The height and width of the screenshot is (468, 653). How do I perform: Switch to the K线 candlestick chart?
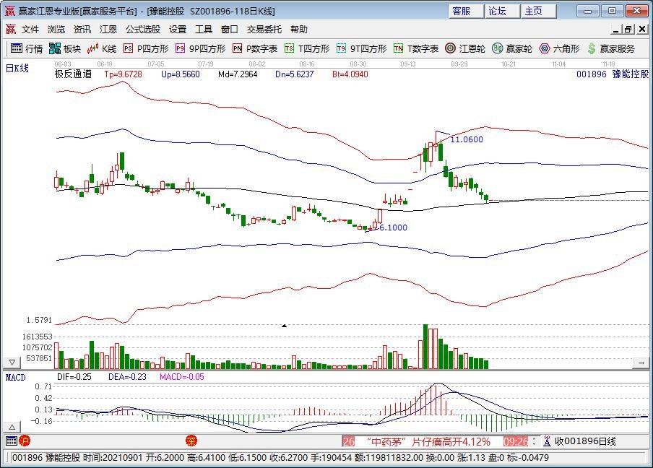pos(102,49)
